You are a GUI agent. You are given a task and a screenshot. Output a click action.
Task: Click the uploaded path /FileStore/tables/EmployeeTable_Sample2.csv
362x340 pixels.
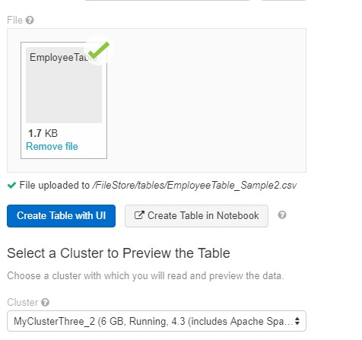coord(195,186)
